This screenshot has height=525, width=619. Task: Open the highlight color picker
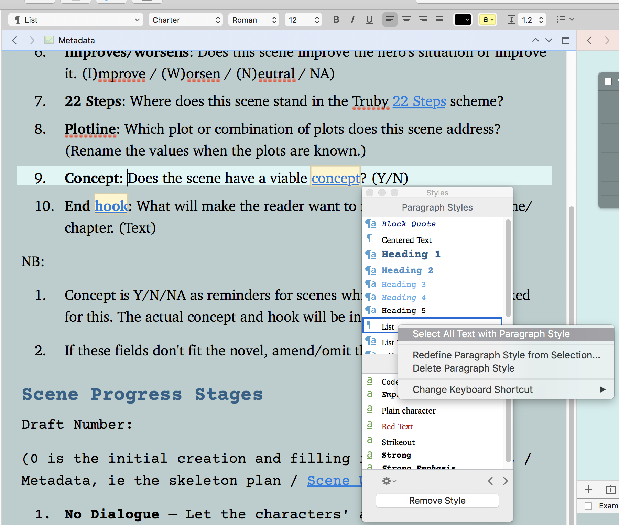(488, 20)
